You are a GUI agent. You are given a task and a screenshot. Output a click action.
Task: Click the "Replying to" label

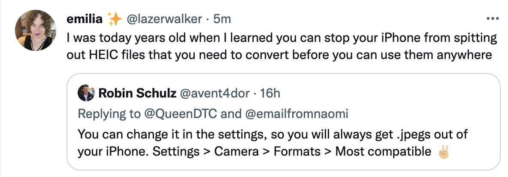point(109,114)
